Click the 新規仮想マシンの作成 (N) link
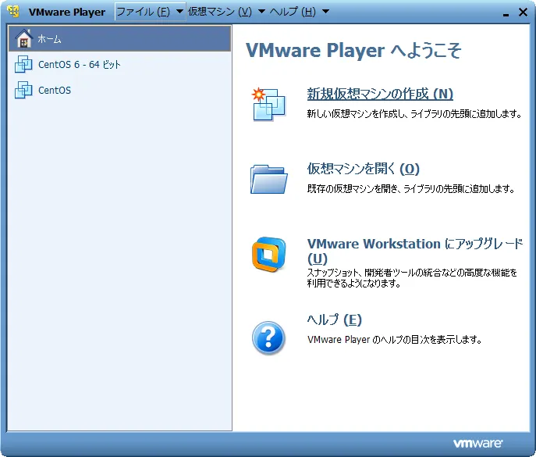The height and width of the screenshot is (457, 536). (380, 94)
